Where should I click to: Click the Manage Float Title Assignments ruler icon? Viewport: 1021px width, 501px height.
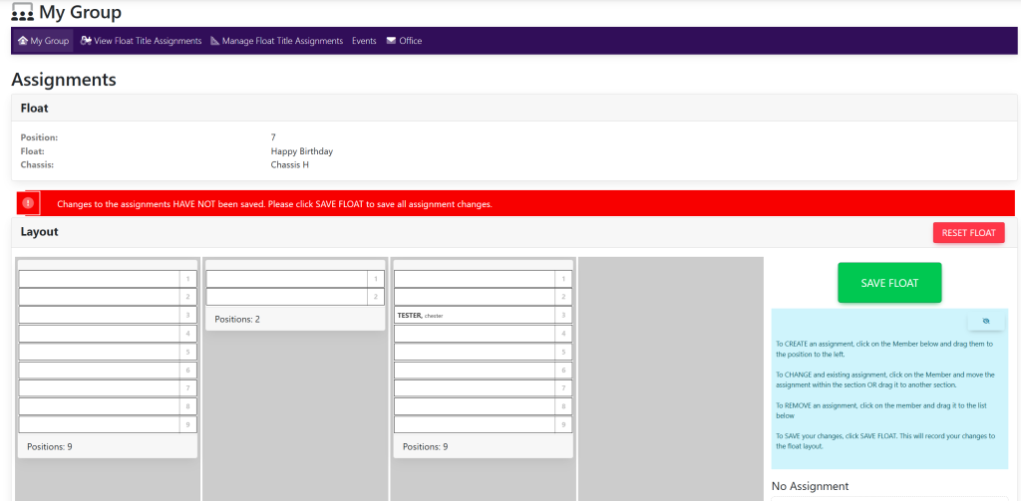214,41
